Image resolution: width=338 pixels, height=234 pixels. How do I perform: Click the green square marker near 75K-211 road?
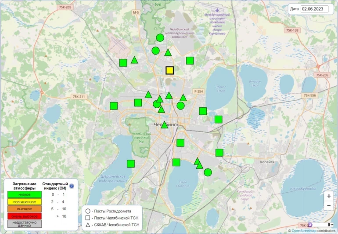(x=114, y=106)
